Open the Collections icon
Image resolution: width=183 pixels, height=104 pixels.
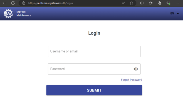(x=160, y=3)
